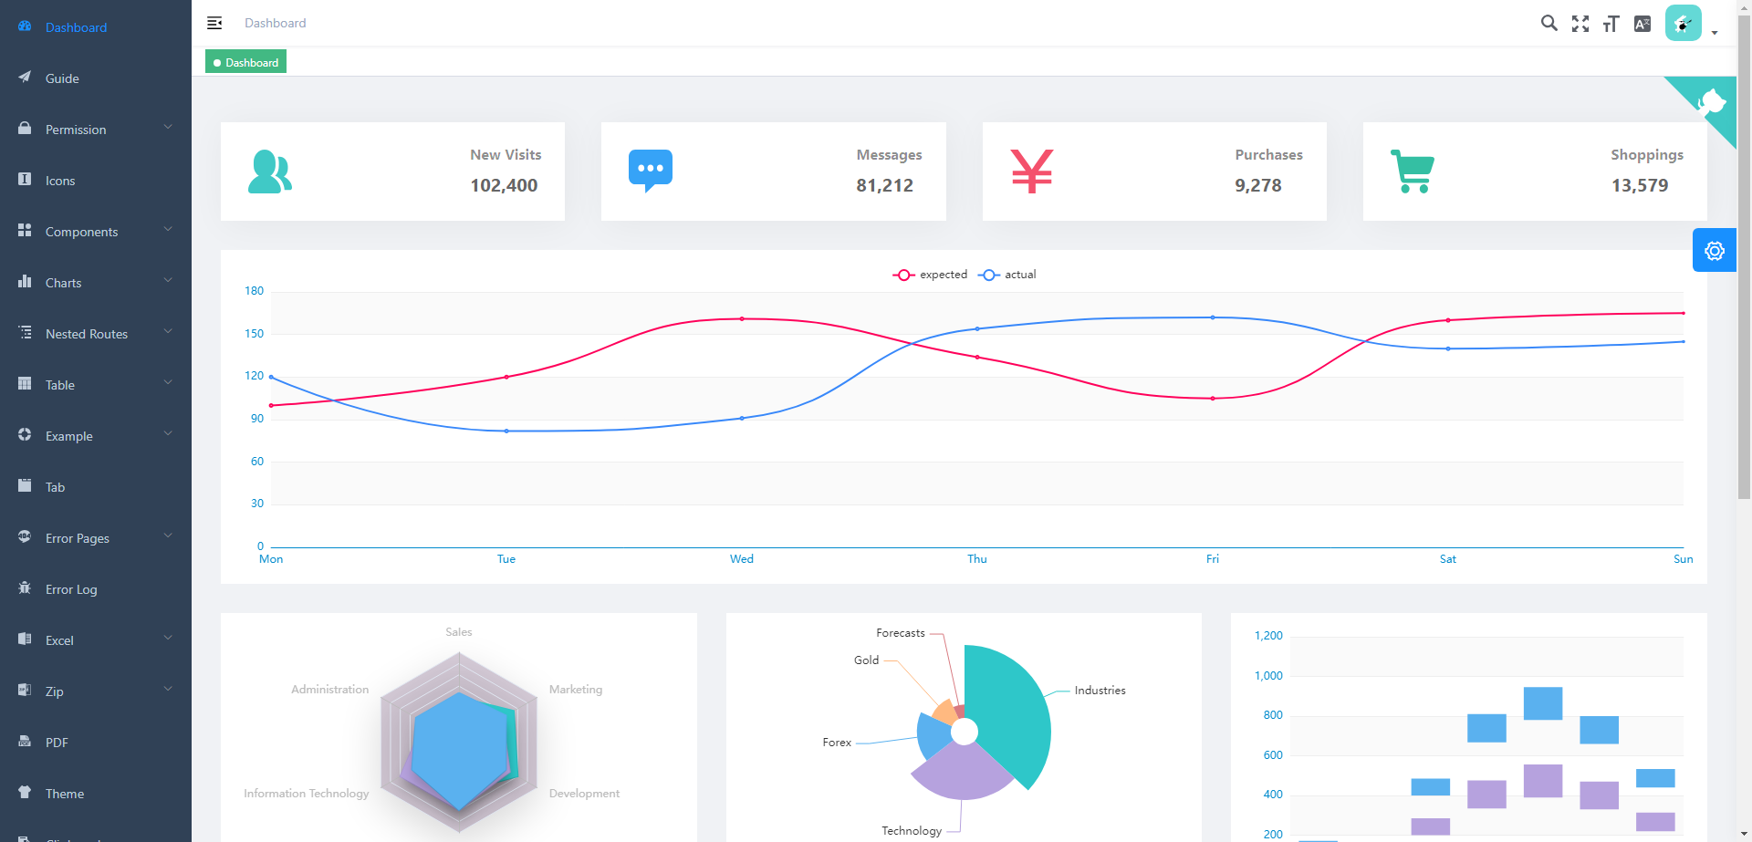Click the Components grid icon
Viewport: 1752px width, 842px height.
click(x=25, y=231)
